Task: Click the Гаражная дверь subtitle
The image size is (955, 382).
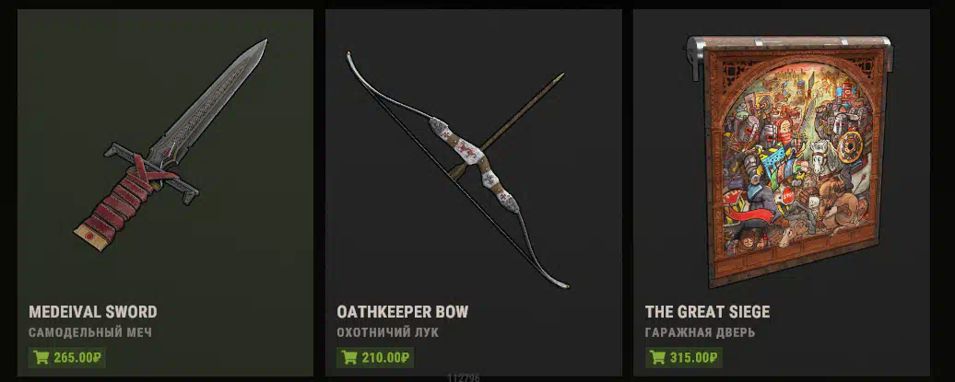Action: coord(700,332)
